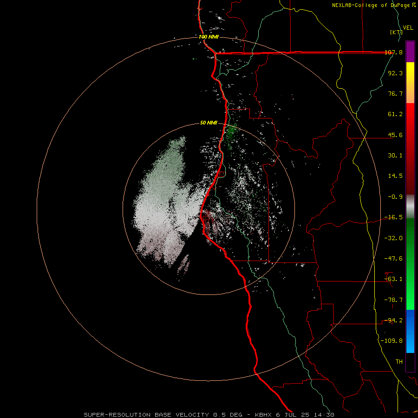Select the -94.2 legend value

coord(393,320)
